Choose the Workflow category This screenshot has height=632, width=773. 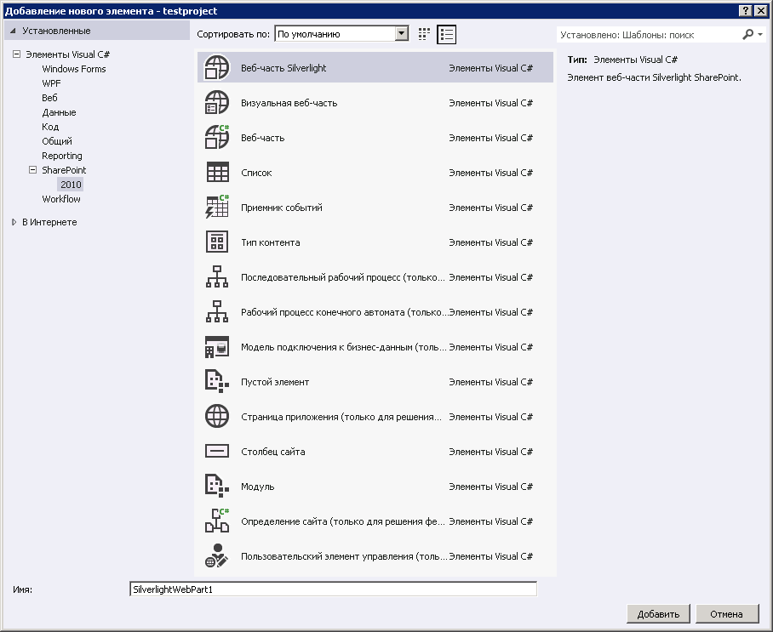[x=61, y=199]
